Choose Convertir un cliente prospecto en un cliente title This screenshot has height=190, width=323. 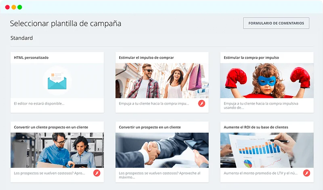coord(51,127)
